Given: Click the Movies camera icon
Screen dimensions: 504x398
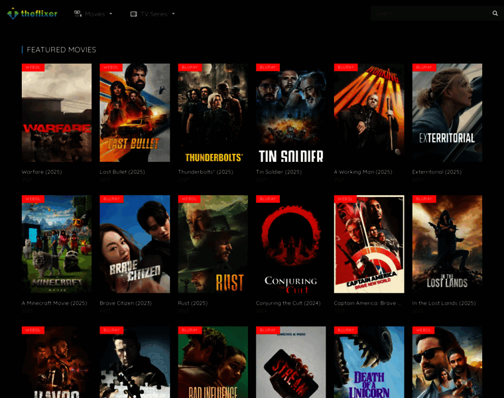Looking at the screenshot, I should (78, 13).
